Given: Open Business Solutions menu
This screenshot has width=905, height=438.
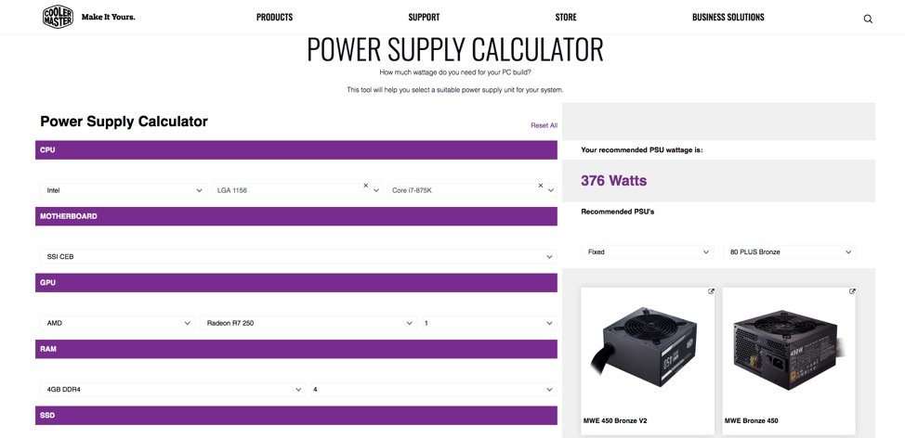Looking at the screenshot, I should coord(728,18).
